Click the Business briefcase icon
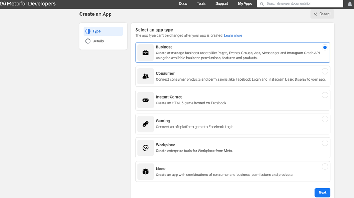The width and height of the screenshot is (354, 198). click(x=146, y=53)
